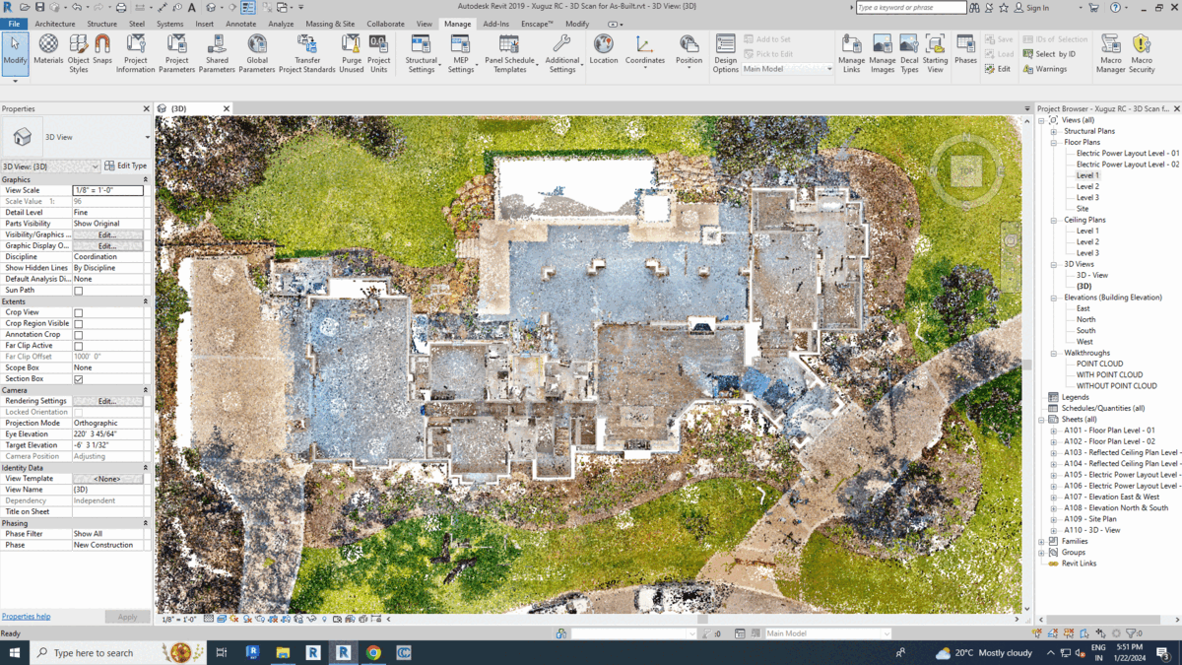The height and width of the screenshot is (665, 1182).
Task: Click the Edit Type button
Action: (x=126, y=166)
